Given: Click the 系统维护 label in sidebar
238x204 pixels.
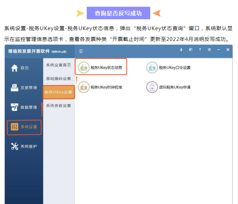Looking at the screenshot, I should point(29,146).
